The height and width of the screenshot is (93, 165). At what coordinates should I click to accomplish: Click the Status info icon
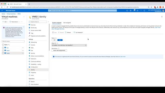tap(56, 38)
